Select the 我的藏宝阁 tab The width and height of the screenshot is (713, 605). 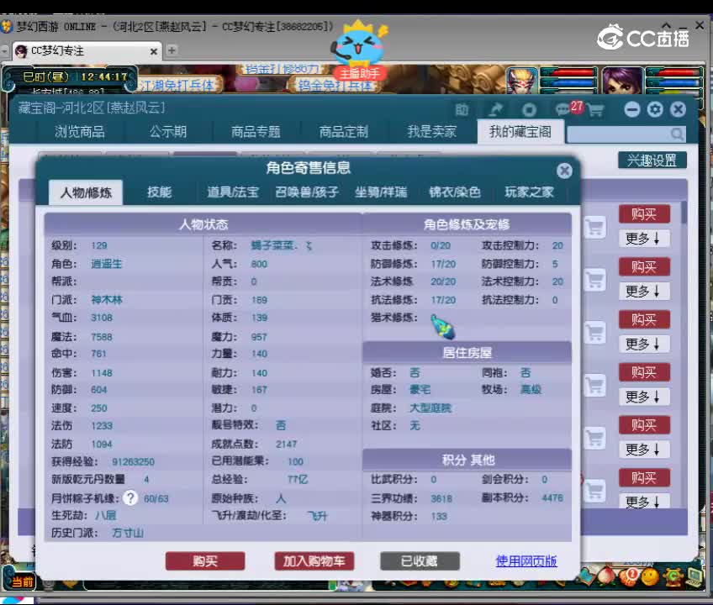click(520, 132)
